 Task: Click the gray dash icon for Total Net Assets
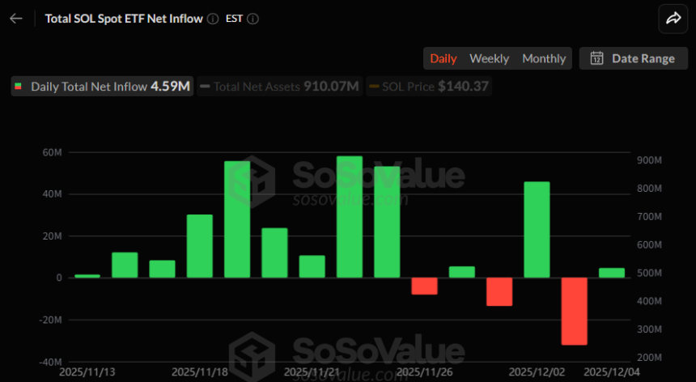tap(205, 86)
